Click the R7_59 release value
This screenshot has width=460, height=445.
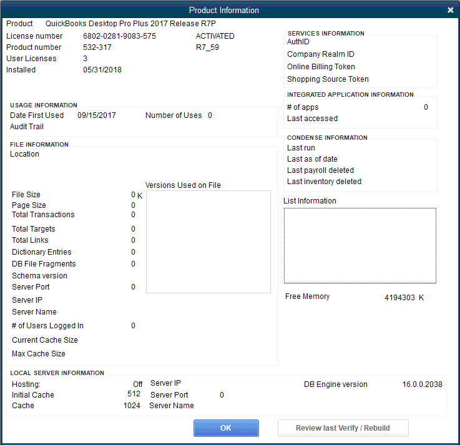pos(207,47)
